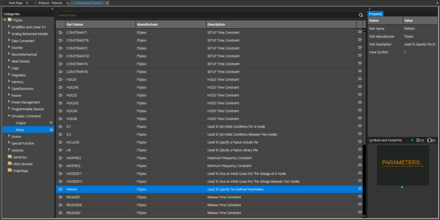Click the footprints count icon (0)
440x220 pixels.
431,140
